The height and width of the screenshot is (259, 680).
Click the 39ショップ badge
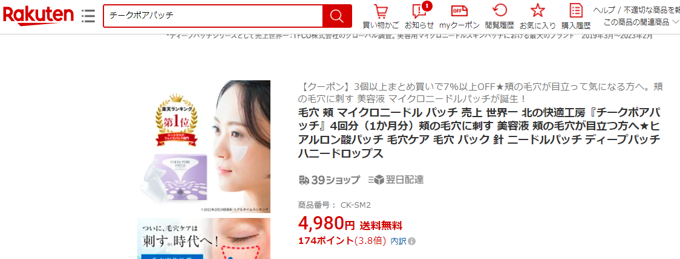coord(330,180)
